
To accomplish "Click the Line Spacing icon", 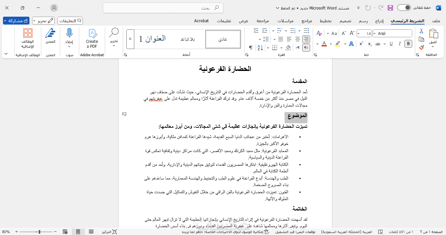I will (266, 39).
